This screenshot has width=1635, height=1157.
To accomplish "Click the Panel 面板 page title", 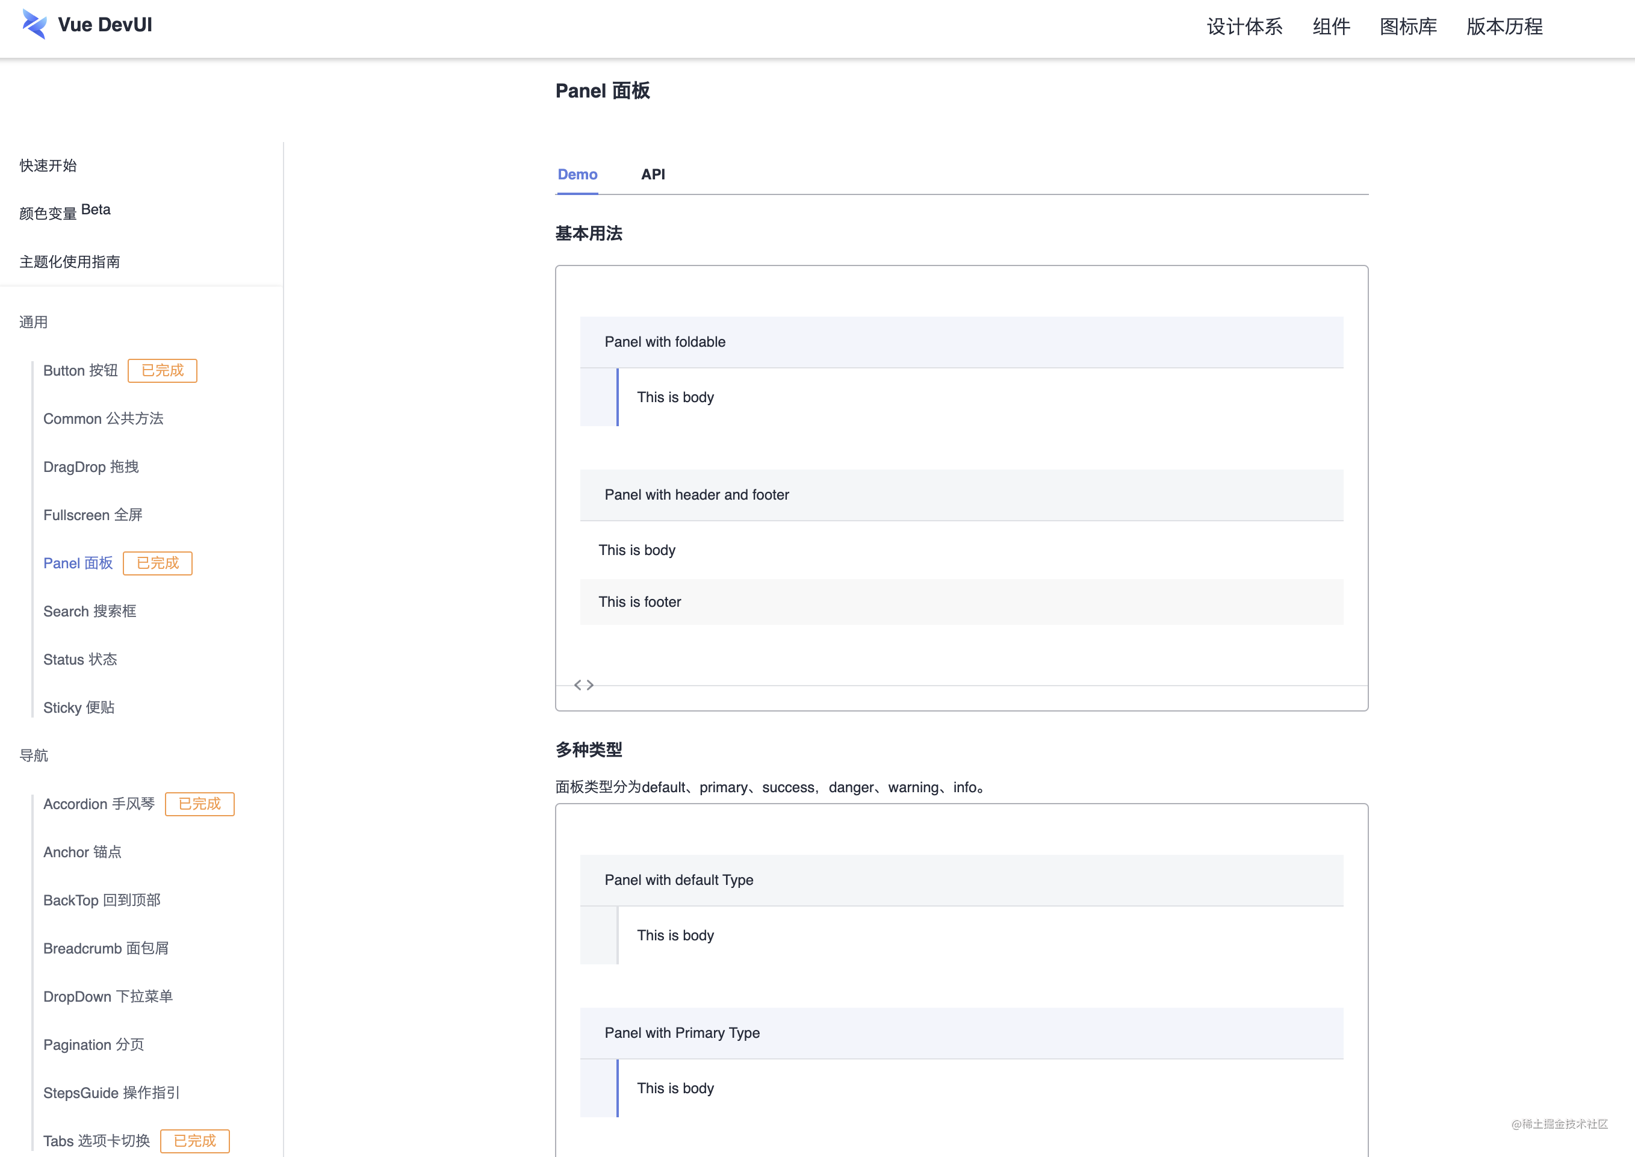I will pyautogui.click(x=602, y=90).
